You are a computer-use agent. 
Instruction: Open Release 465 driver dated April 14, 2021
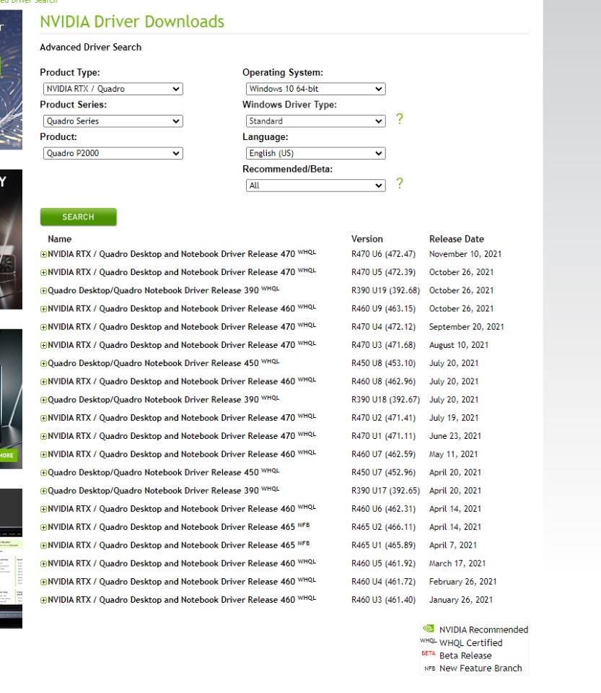click(x=171, y=527)
